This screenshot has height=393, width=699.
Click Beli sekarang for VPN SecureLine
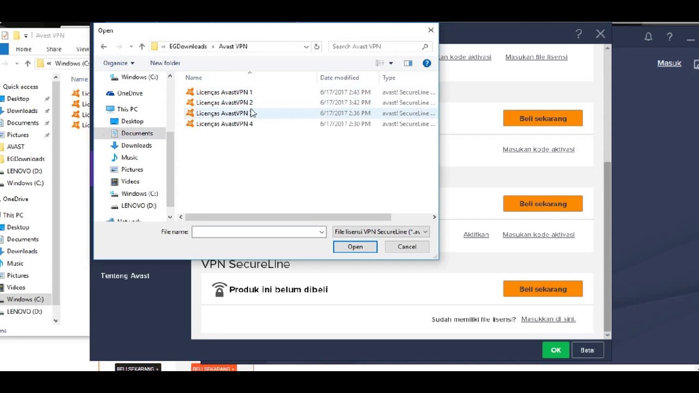click(543, 289)
